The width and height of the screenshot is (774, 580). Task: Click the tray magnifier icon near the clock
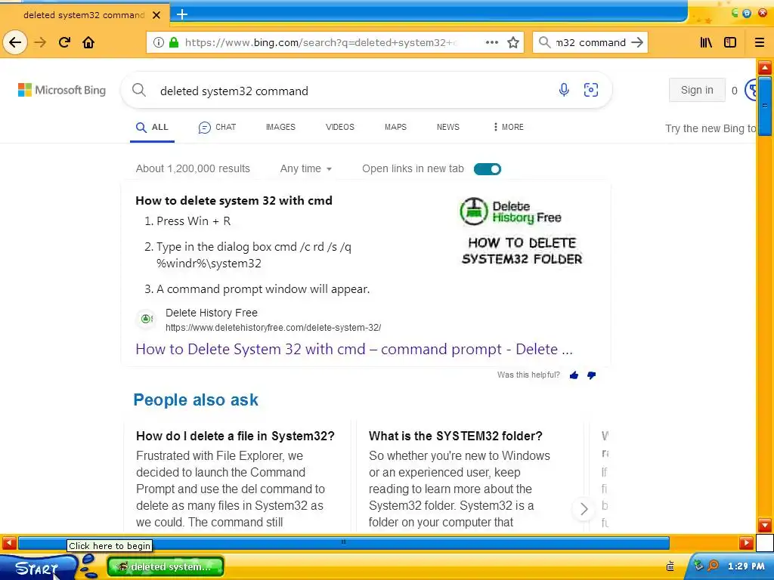click(x=713, y=565)
